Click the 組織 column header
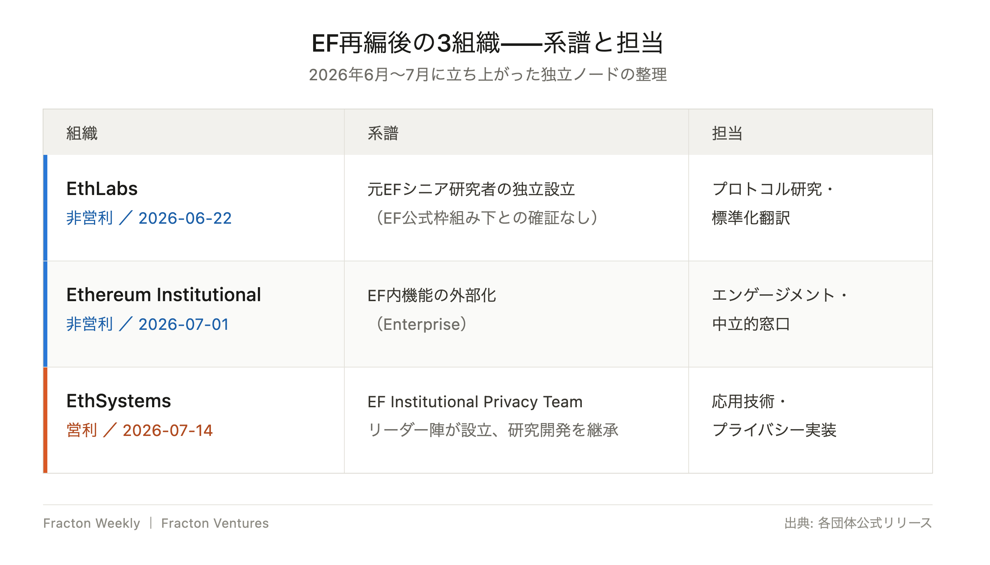 (x=81, y=133)
